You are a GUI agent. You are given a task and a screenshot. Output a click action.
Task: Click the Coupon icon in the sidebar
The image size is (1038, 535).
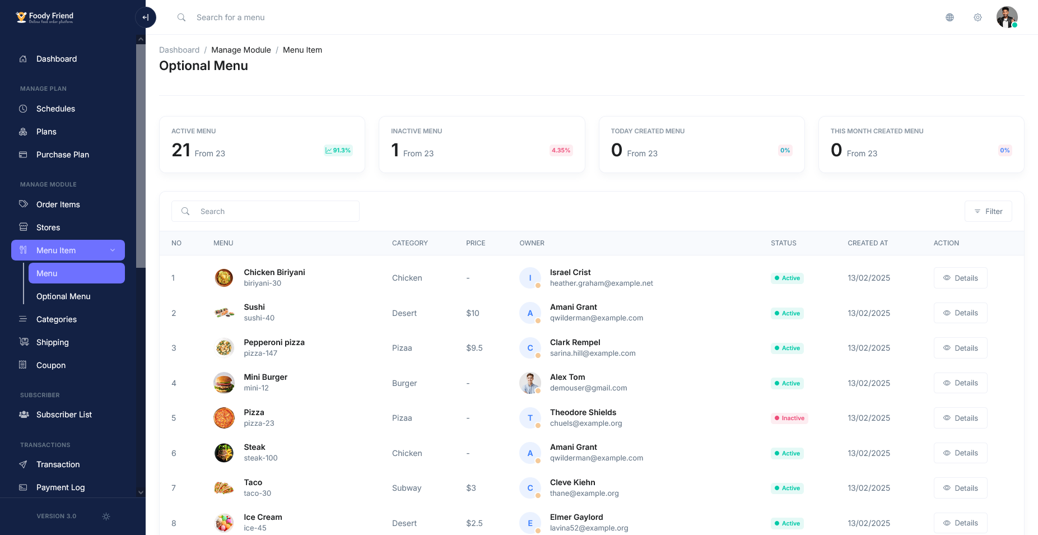point(23,365)
